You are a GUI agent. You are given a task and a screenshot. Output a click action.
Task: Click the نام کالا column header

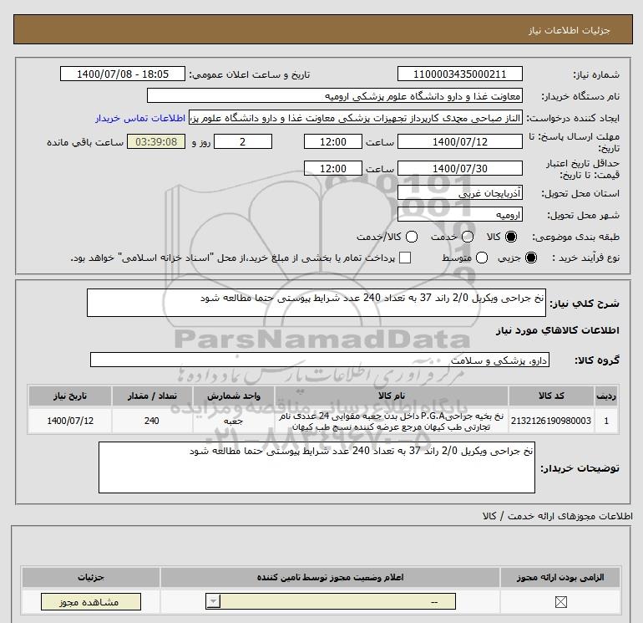(392, 396)
